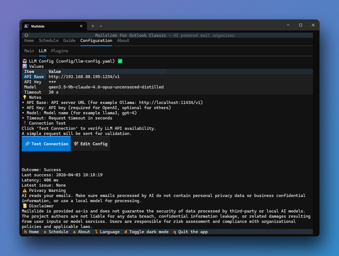Go to the Guide tab
Image resolution: width=339 pixels, height=256 pixels.
[69, 41]
